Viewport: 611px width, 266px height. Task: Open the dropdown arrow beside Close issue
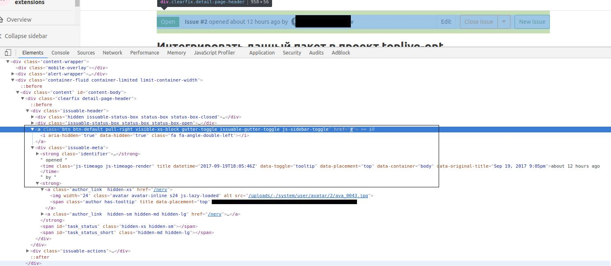(504, 22)
